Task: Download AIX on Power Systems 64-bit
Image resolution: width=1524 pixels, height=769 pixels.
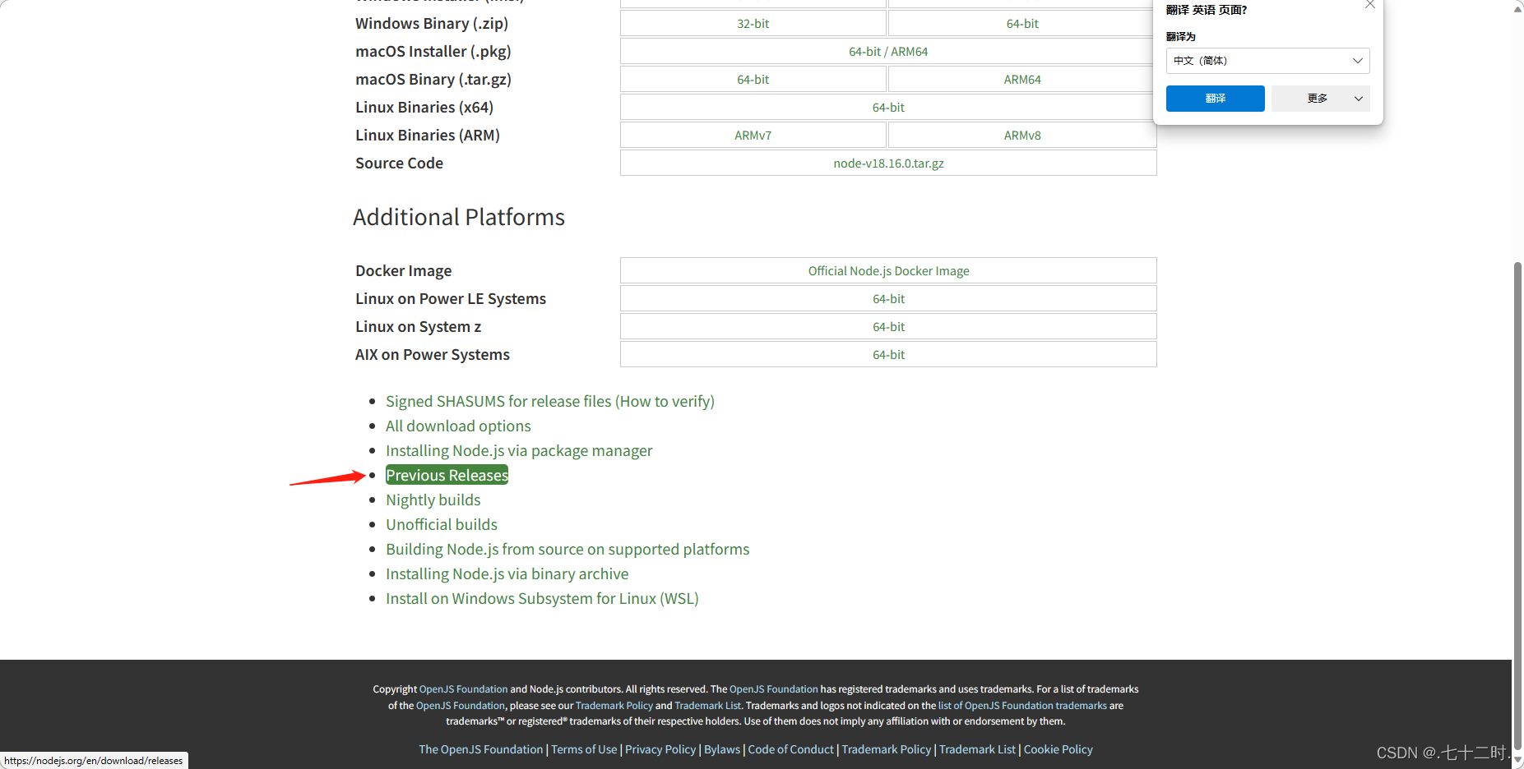Action: 888,355
